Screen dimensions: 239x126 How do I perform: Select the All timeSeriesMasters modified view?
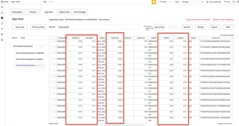[x=30, y=53]
